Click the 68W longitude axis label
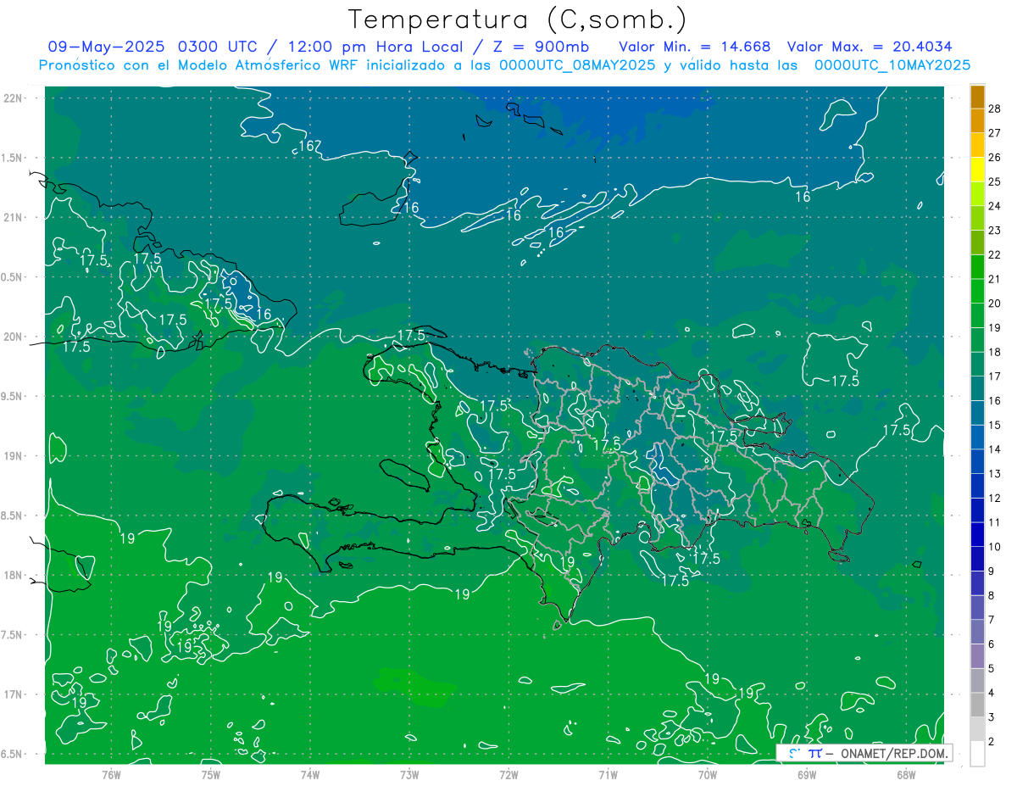Viewport: 1017px width, 786px height. [x=906, y=775]
